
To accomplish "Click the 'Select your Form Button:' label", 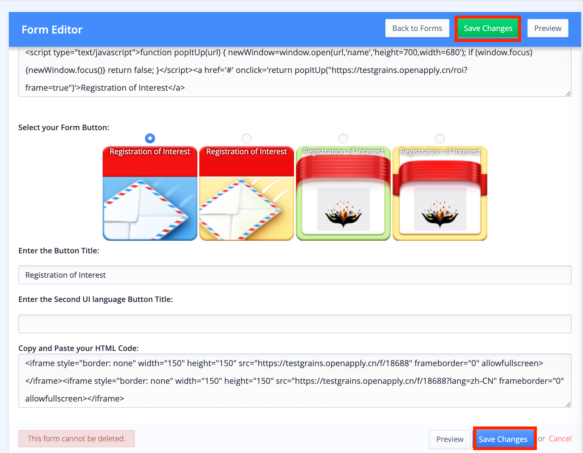I will pyautogui.click(x=64, y=128).
